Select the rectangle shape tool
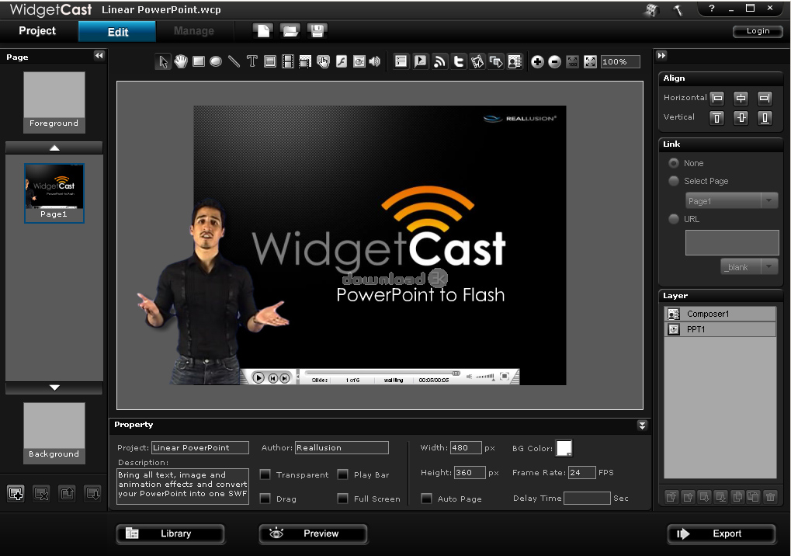 pyautogui.click(x=198, y=61)
